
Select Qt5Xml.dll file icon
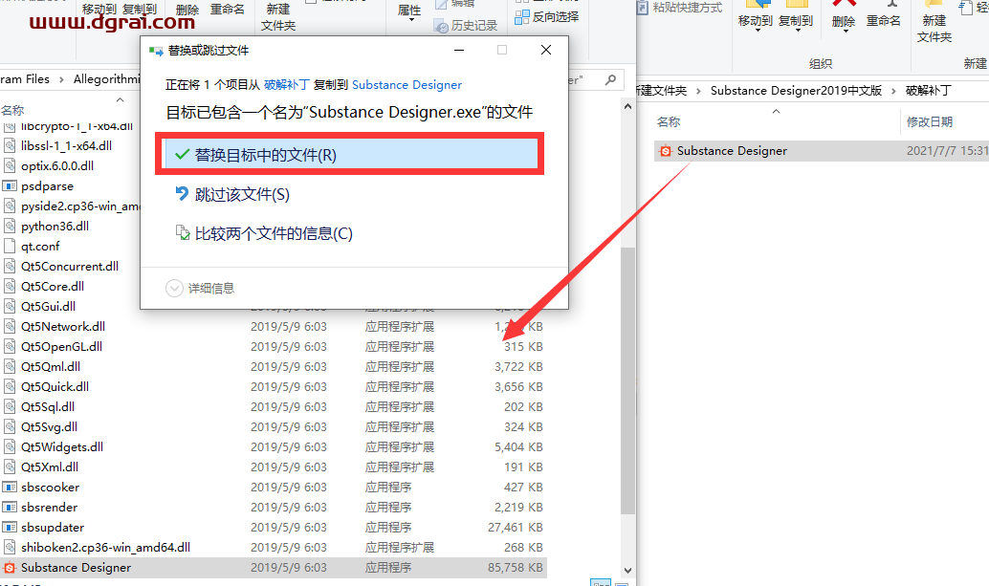pyautogui.click(x=10, y=467)
